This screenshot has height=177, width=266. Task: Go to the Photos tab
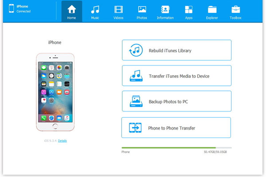pyautogui.click(x=142, y=12)
